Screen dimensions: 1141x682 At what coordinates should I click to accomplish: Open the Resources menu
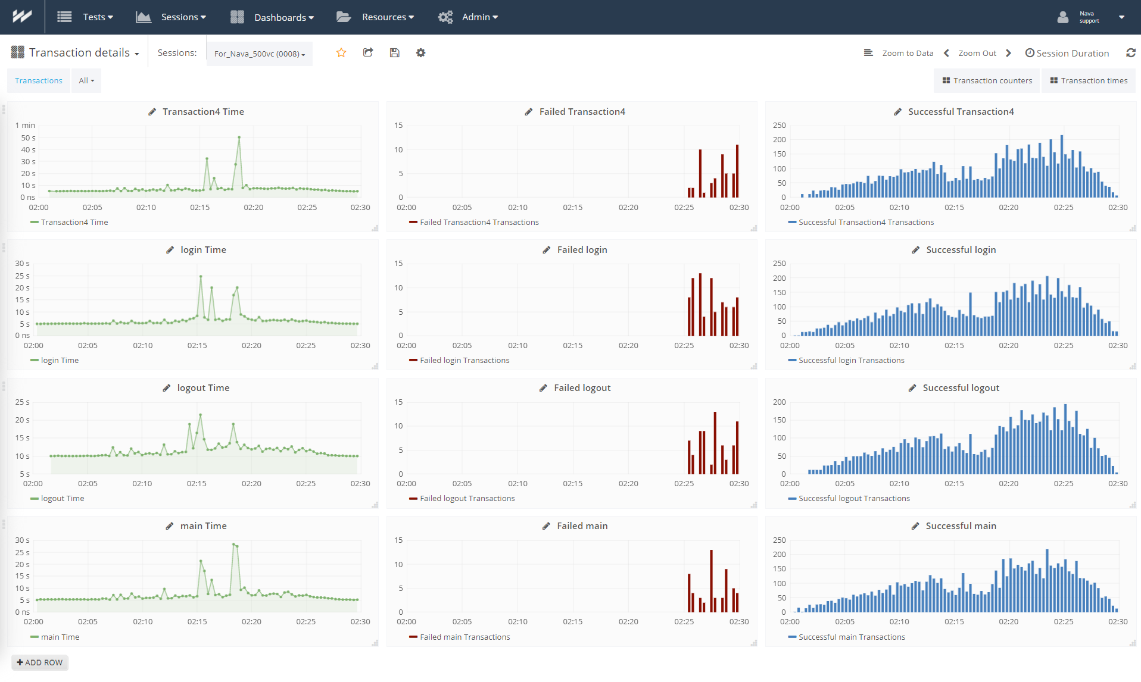pos(375,17)
